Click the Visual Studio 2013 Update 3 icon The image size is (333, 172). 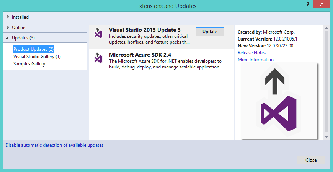tap(98, 33)
